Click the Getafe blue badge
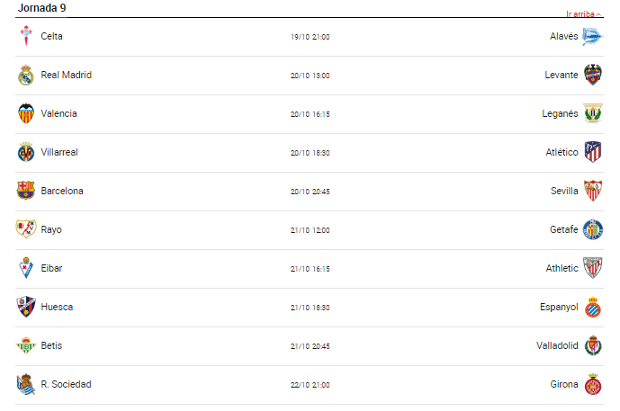Screen dimensions: 620x411 point(592,229)
